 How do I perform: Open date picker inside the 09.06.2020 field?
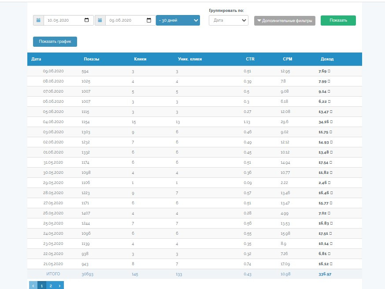click(148, 20)
